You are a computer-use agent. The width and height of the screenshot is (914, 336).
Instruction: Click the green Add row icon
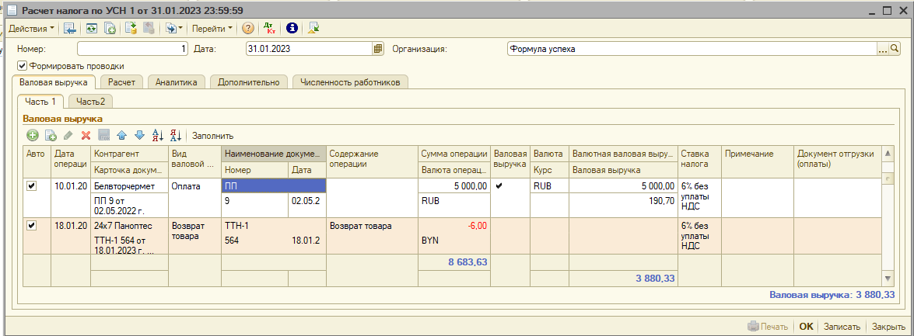[32, 135]
